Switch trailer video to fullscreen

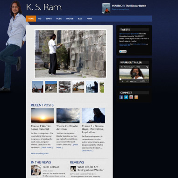[x=148, y=81]
